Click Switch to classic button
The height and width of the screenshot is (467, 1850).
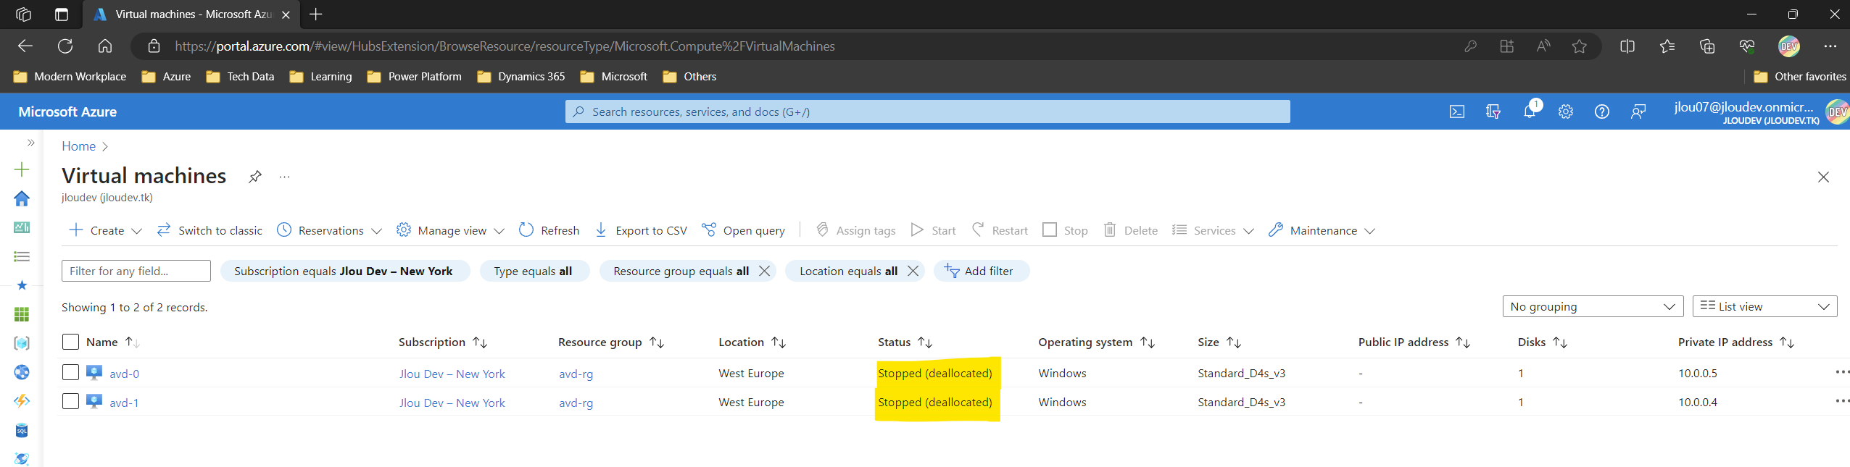coord(210,230)
